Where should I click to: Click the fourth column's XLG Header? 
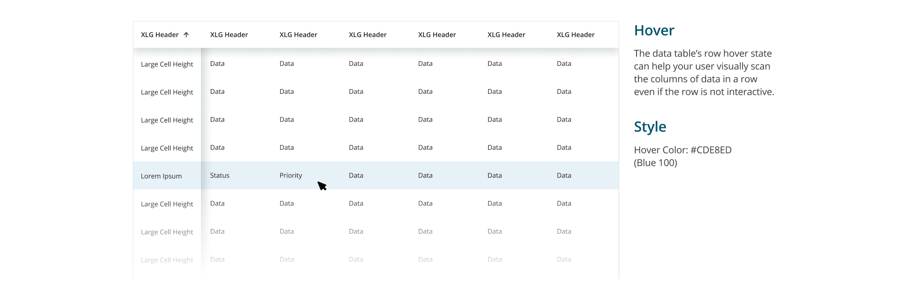pos(367,35)
